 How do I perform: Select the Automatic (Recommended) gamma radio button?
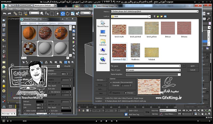click(111, 82)
